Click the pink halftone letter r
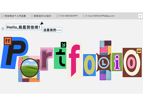This screenshot has height=107, width=143. pos(47,59)
